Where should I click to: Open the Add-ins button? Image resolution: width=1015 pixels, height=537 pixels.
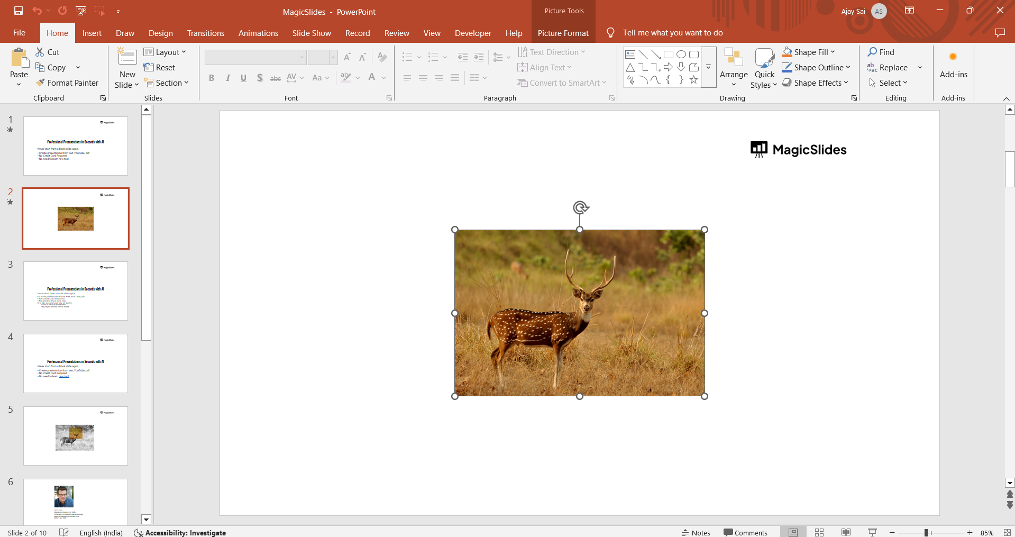coord(953,66)
